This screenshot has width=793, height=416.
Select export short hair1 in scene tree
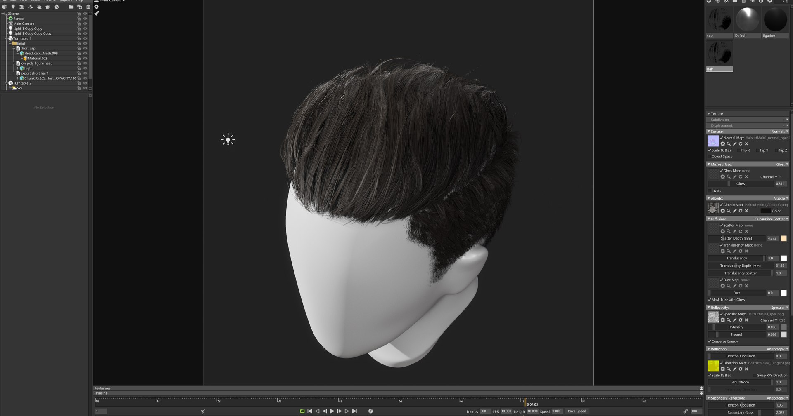tap(35, 73)
